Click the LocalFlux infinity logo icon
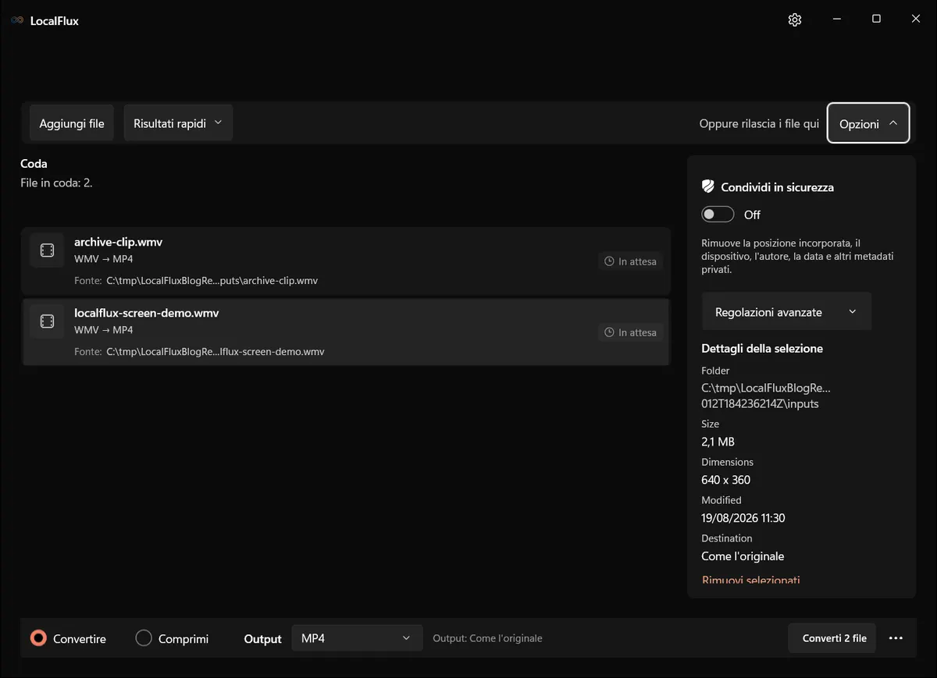 [17, 20]
